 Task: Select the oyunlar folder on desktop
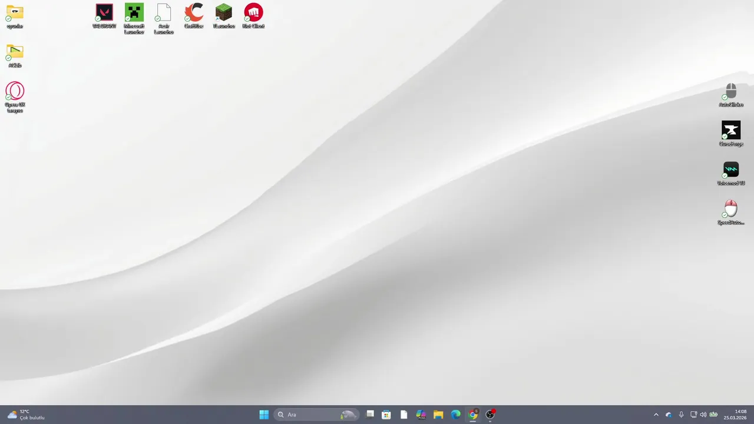point(15,16)
